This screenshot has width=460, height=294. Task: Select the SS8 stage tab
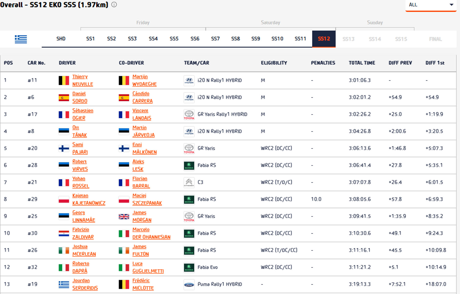click(236, 39)
